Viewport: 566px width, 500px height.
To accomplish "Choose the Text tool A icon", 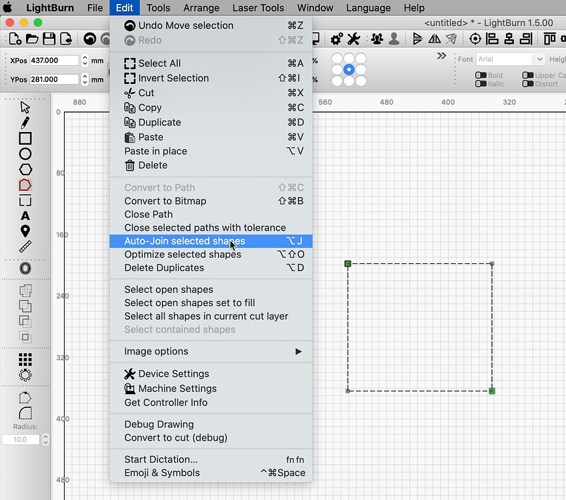I will (25, 216).
